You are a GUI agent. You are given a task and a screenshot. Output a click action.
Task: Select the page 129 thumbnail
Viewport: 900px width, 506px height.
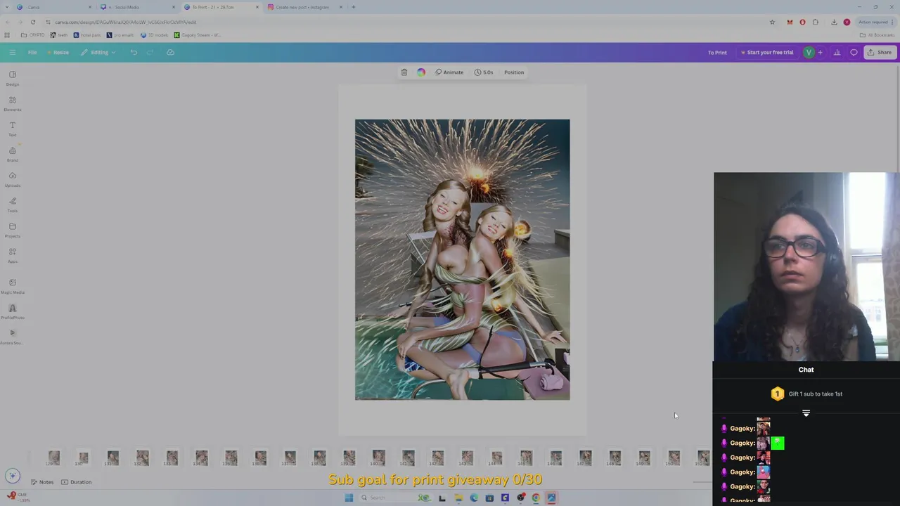pyautogui.click(x=53, y=458)
